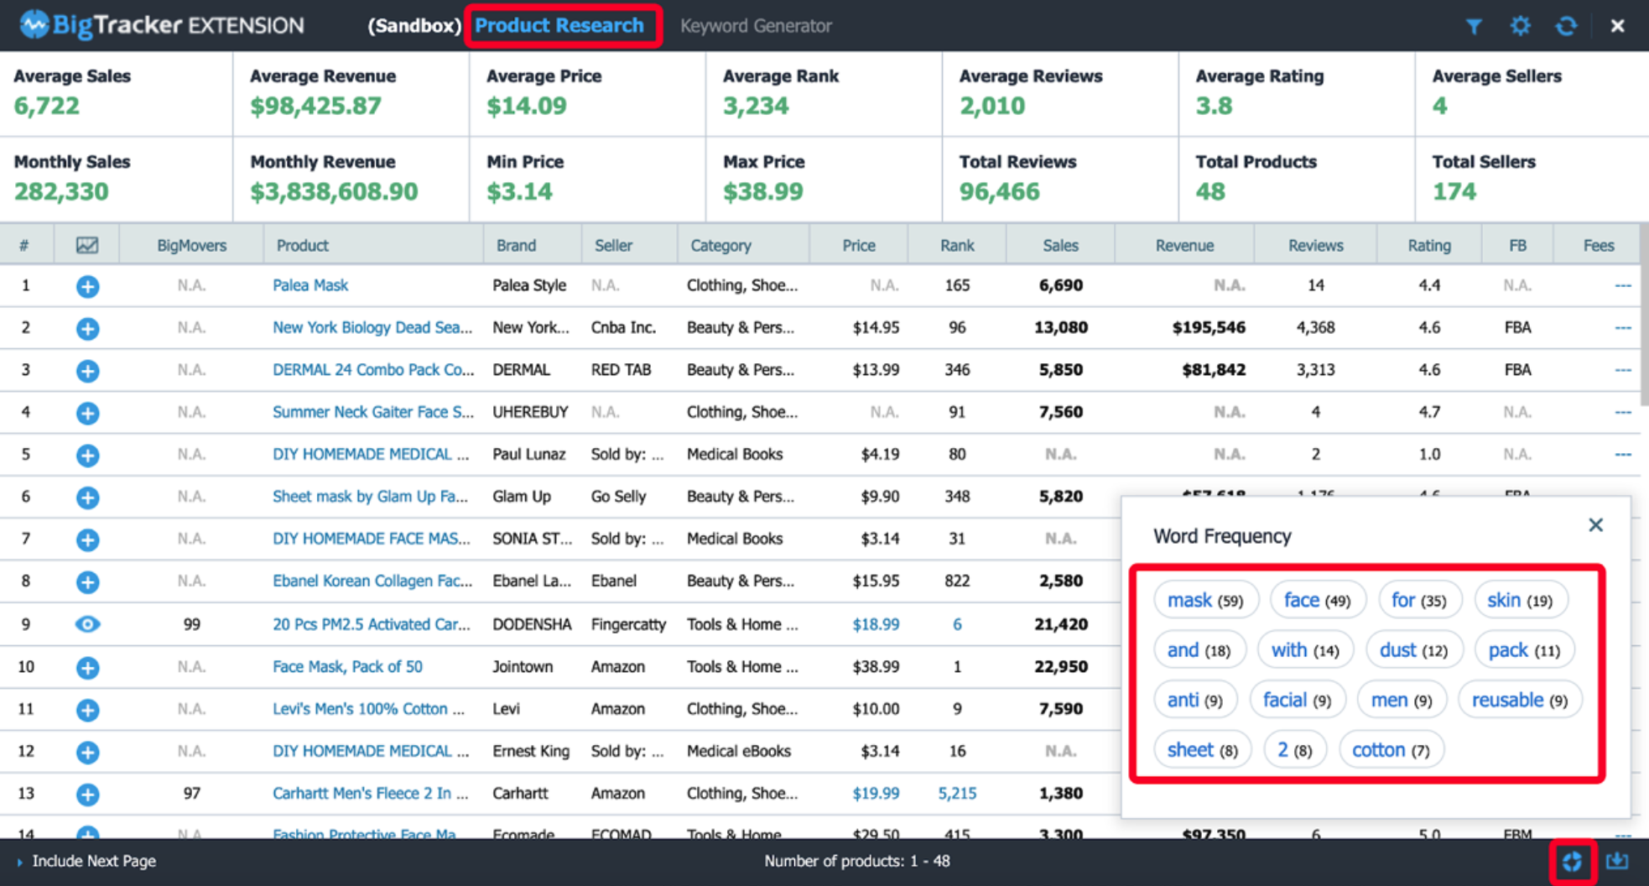
Task: Open the settings gear icon
Action: (x=1520, y=26)
